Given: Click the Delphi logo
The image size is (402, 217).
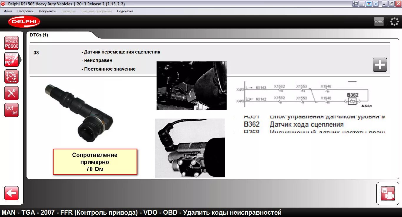Looking at the screenshot, I should [24, 22].
